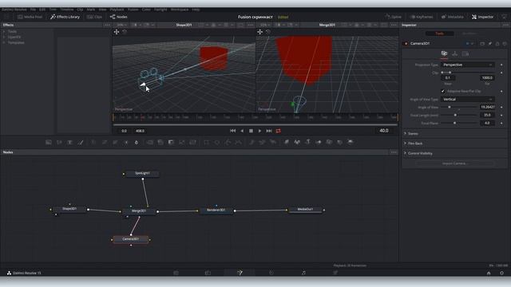The image size is (511, 287).
Task: Toggle loop playback button
Action: point(279,131)
